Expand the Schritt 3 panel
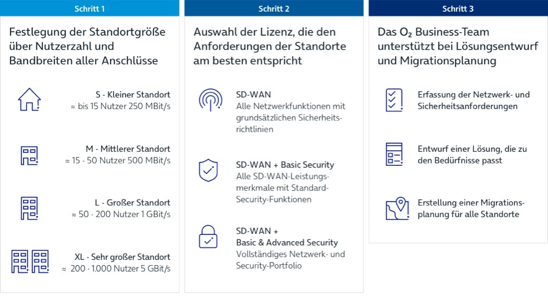Image resolution: width=548 pixels, height=308 pixels. 458,9
